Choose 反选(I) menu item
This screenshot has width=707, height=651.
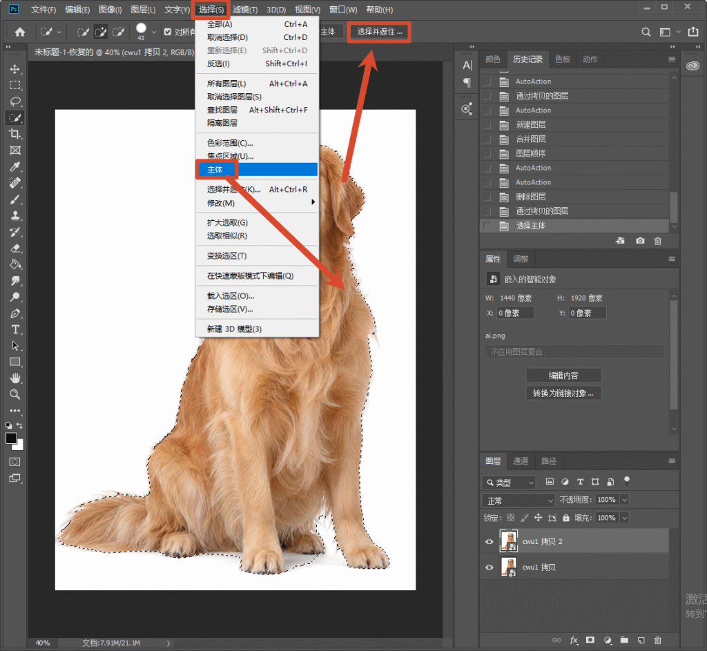click(257, 64)
